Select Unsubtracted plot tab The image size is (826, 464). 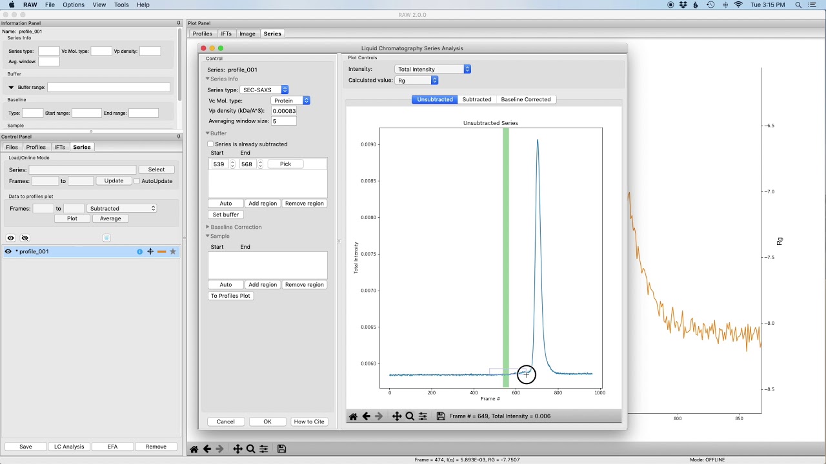point(435,99)
